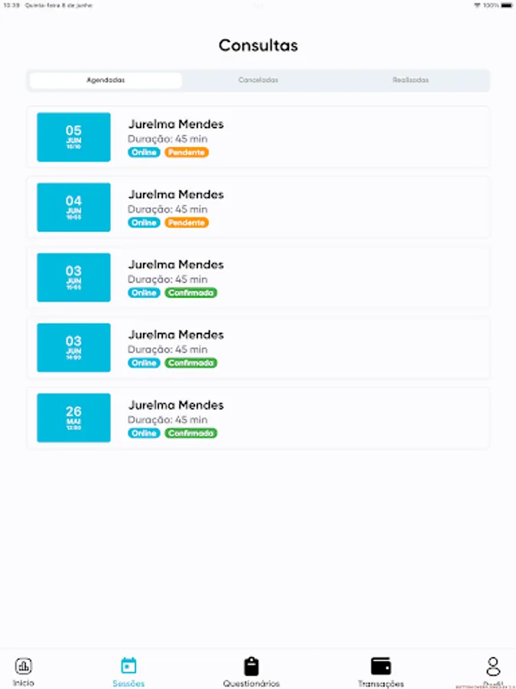This screenshot has width=516, height=689.
Task: Tap Pendente badge on 04 JUN consultation
Action: [x=187, y=223]
